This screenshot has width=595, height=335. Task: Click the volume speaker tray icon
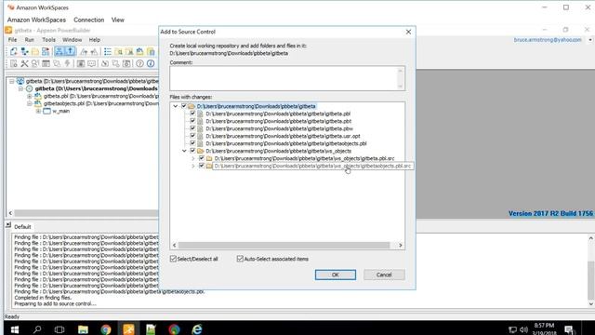click(524, 329)
